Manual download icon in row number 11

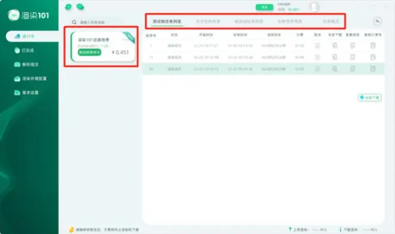pos(335,57)
